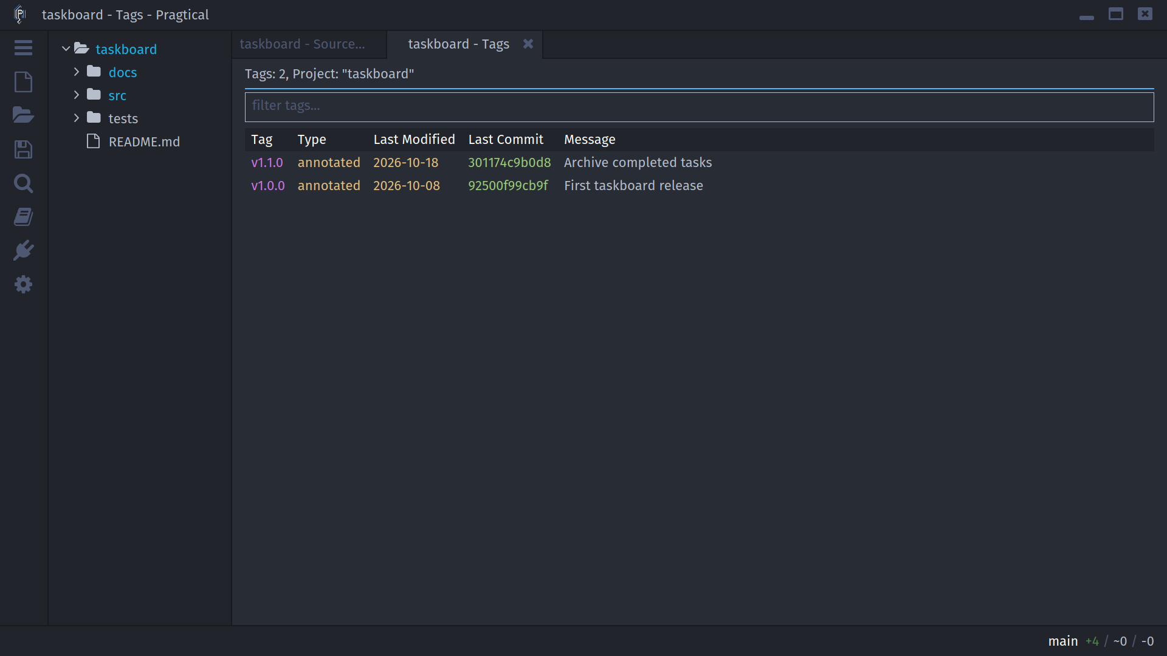The image size is (1167, 656).
Task: Click the docs folder icon
Action: pos(94,72)
